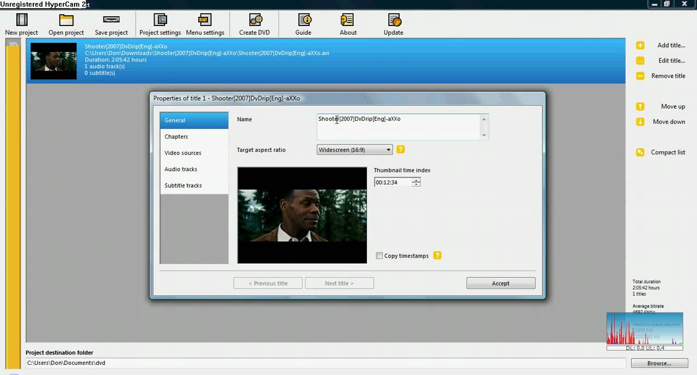The image size is (697, 375).
Task: Click the video preview thumbnail in dialog
Action: point(302,215)
